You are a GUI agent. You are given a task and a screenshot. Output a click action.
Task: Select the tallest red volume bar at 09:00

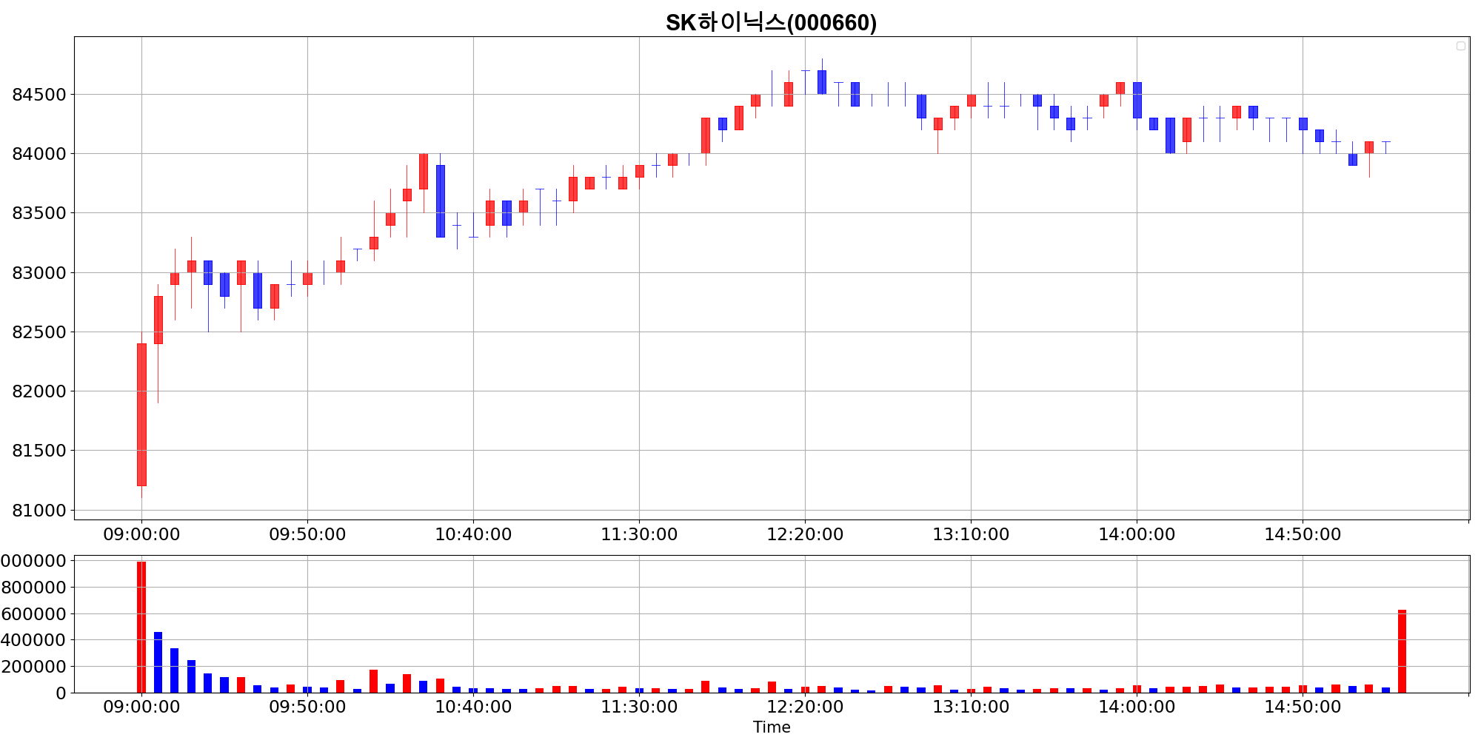pyautogui.click(x=141, y=627)
